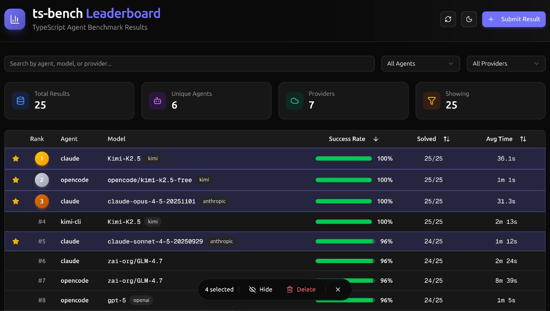This screenshot has height=311, width=550.
Task: Click Delete in the selection bar
Action: pyautogui.click(x=301, y=289)
